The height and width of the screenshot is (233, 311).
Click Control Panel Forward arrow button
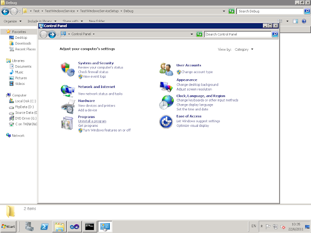52,35
